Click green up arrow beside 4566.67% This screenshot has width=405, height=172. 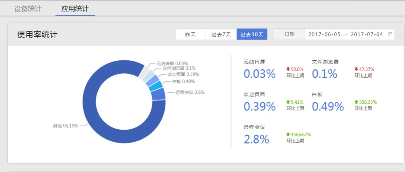[288, 135]
